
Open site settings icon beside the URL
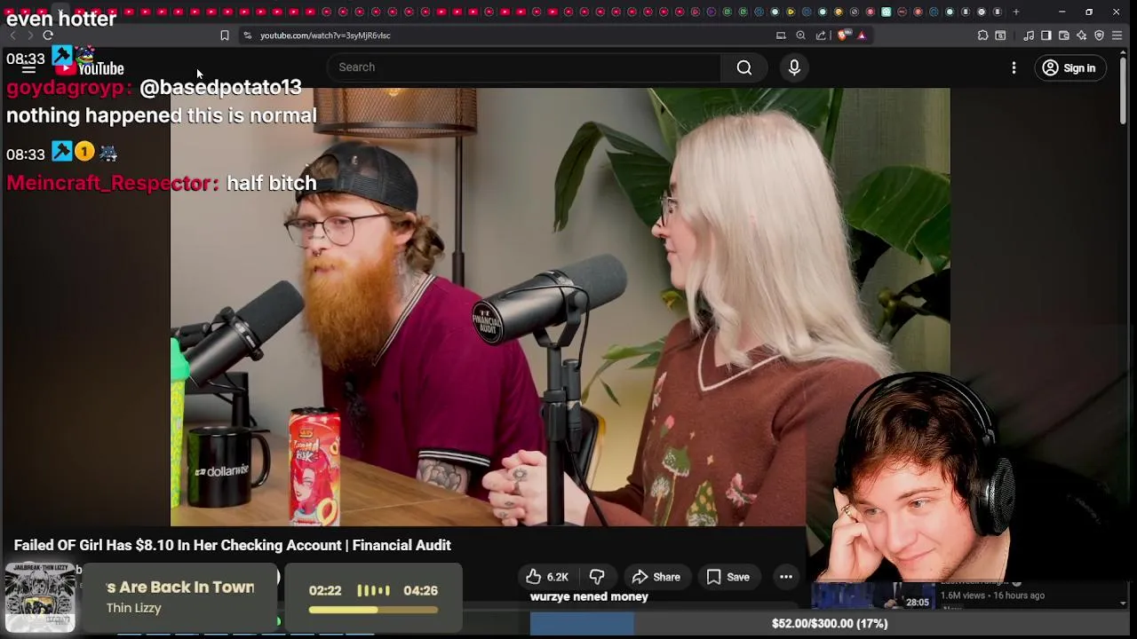[248, 35]
